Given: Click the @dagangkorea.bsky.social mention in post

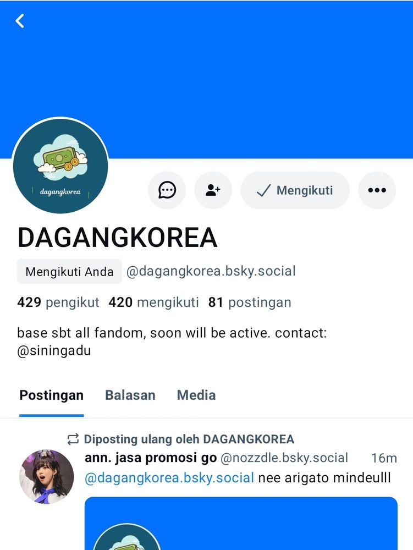Looking at the screenshot, I should pos(169,478).
